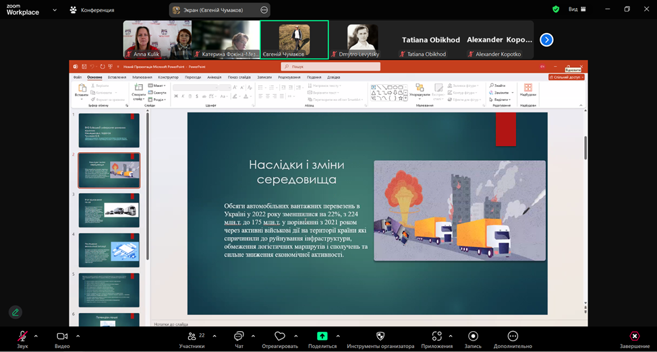Show next participants with blue arrow button
This screenshot has width=657, height=352.
pyautogui.click(x=546, y=40)
